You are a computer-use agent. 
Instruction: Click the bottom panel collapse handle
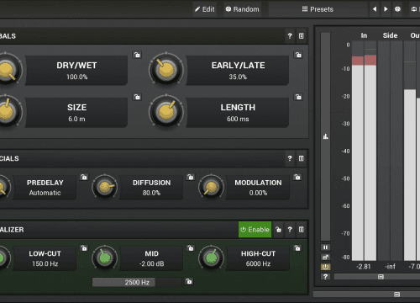[396, 295]
